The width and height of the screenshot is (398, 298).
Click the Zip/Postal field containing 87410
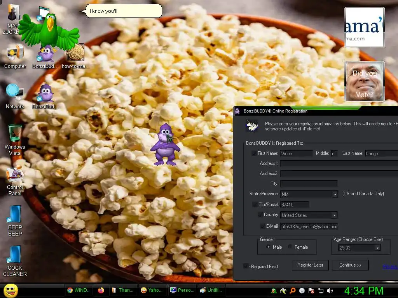tap(295, 205)
